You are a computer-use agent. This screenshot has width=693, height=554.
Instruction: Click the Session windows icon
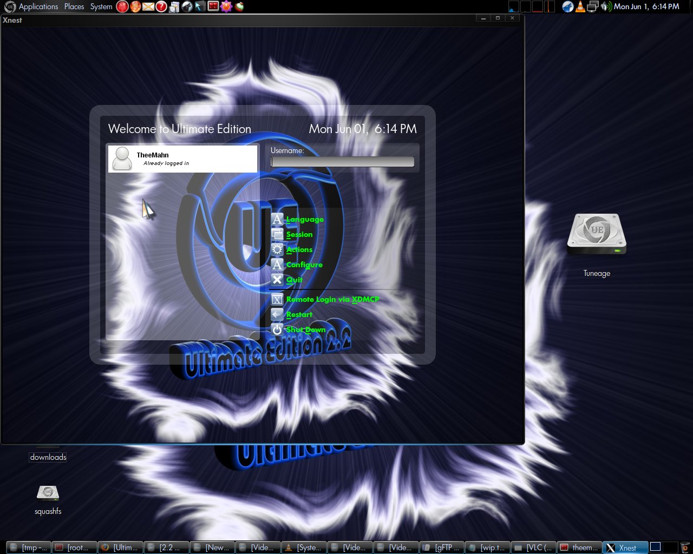(277, 234)
